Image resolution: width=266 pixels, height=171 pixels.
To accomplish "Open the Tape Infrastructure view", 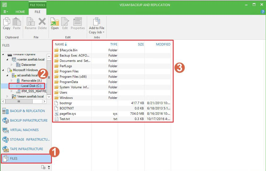I will [x=26, y=149].
